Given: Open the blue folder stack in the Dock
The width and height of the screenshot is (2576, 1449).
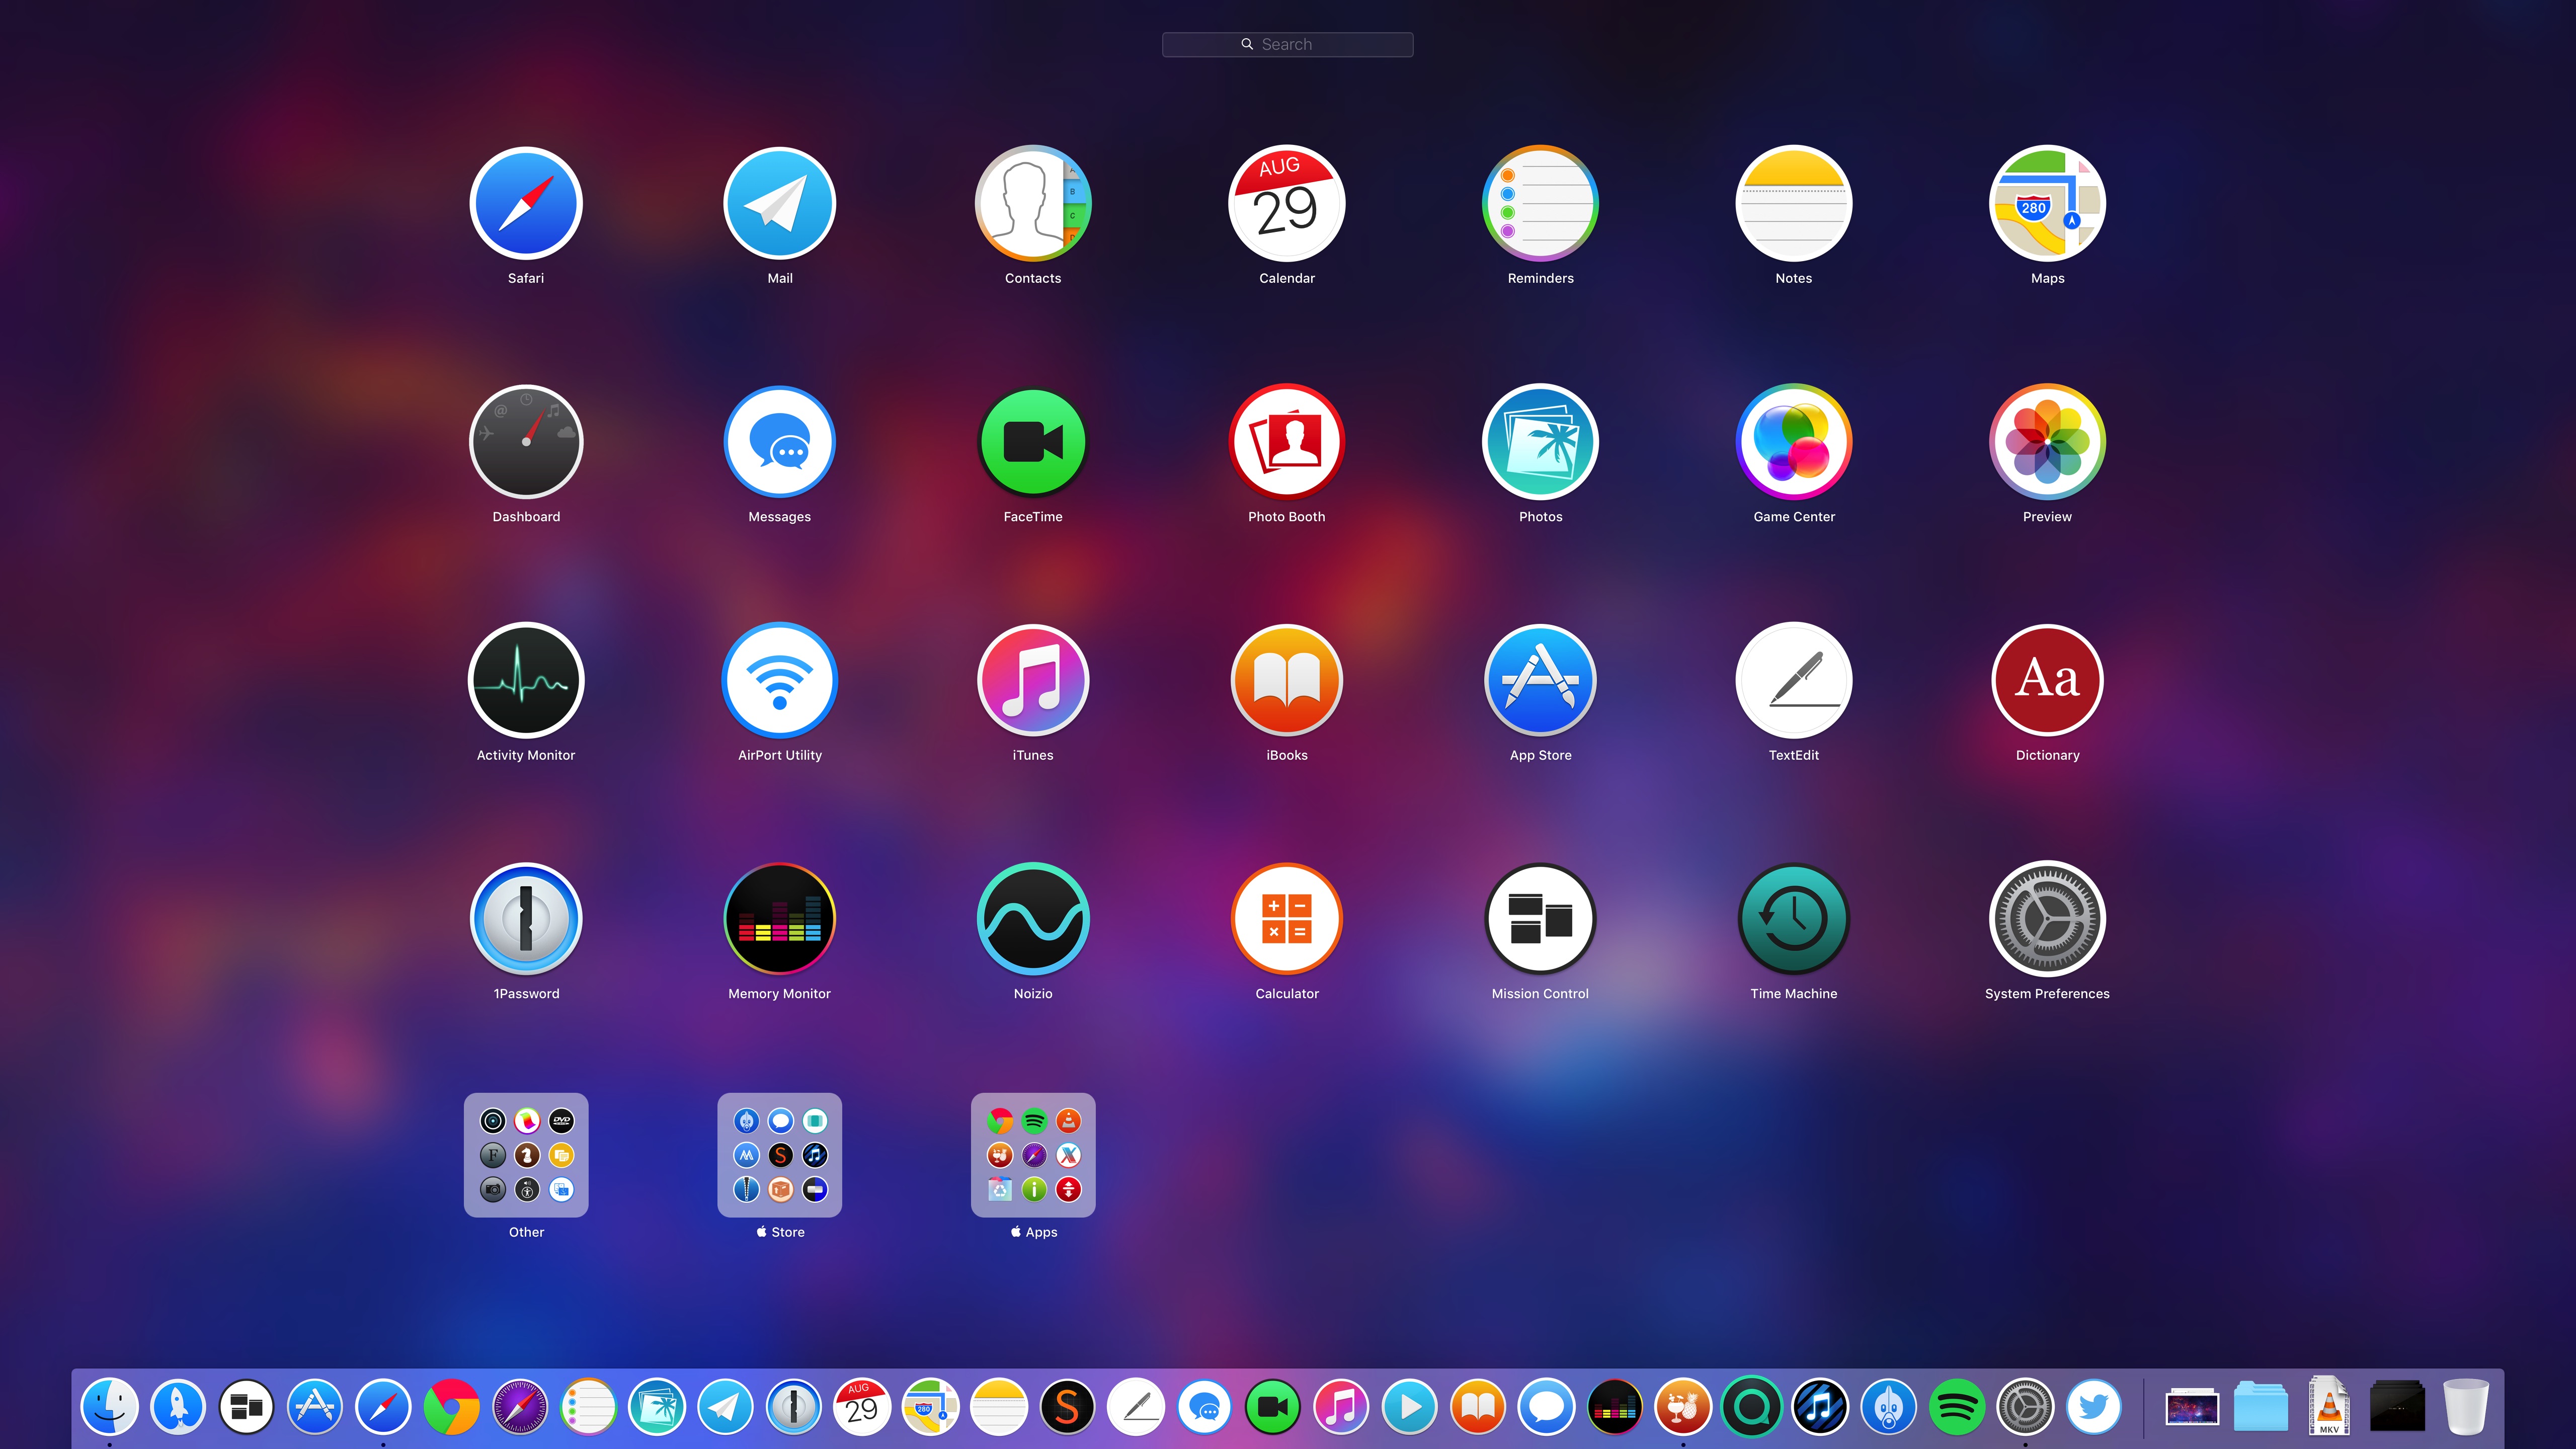Looking at the screenshot, I should tap(2260, 1406).
